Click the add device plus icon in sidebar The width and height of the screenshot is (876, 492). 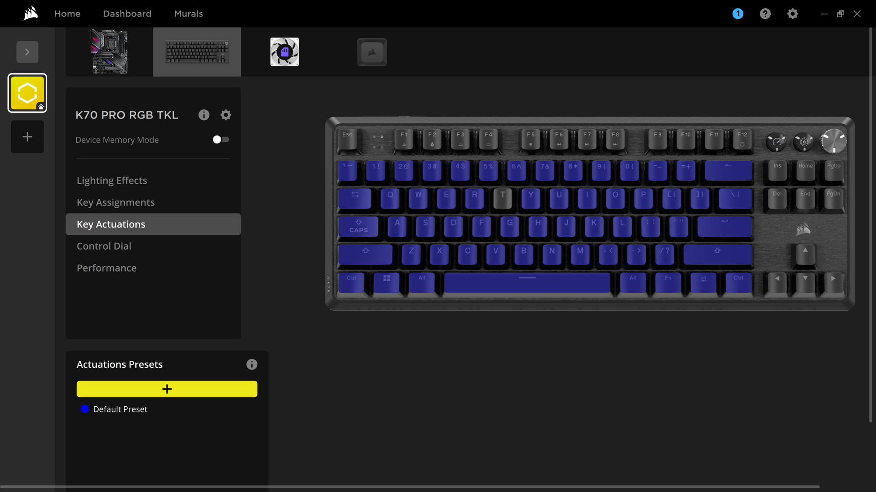click(27, 136)
